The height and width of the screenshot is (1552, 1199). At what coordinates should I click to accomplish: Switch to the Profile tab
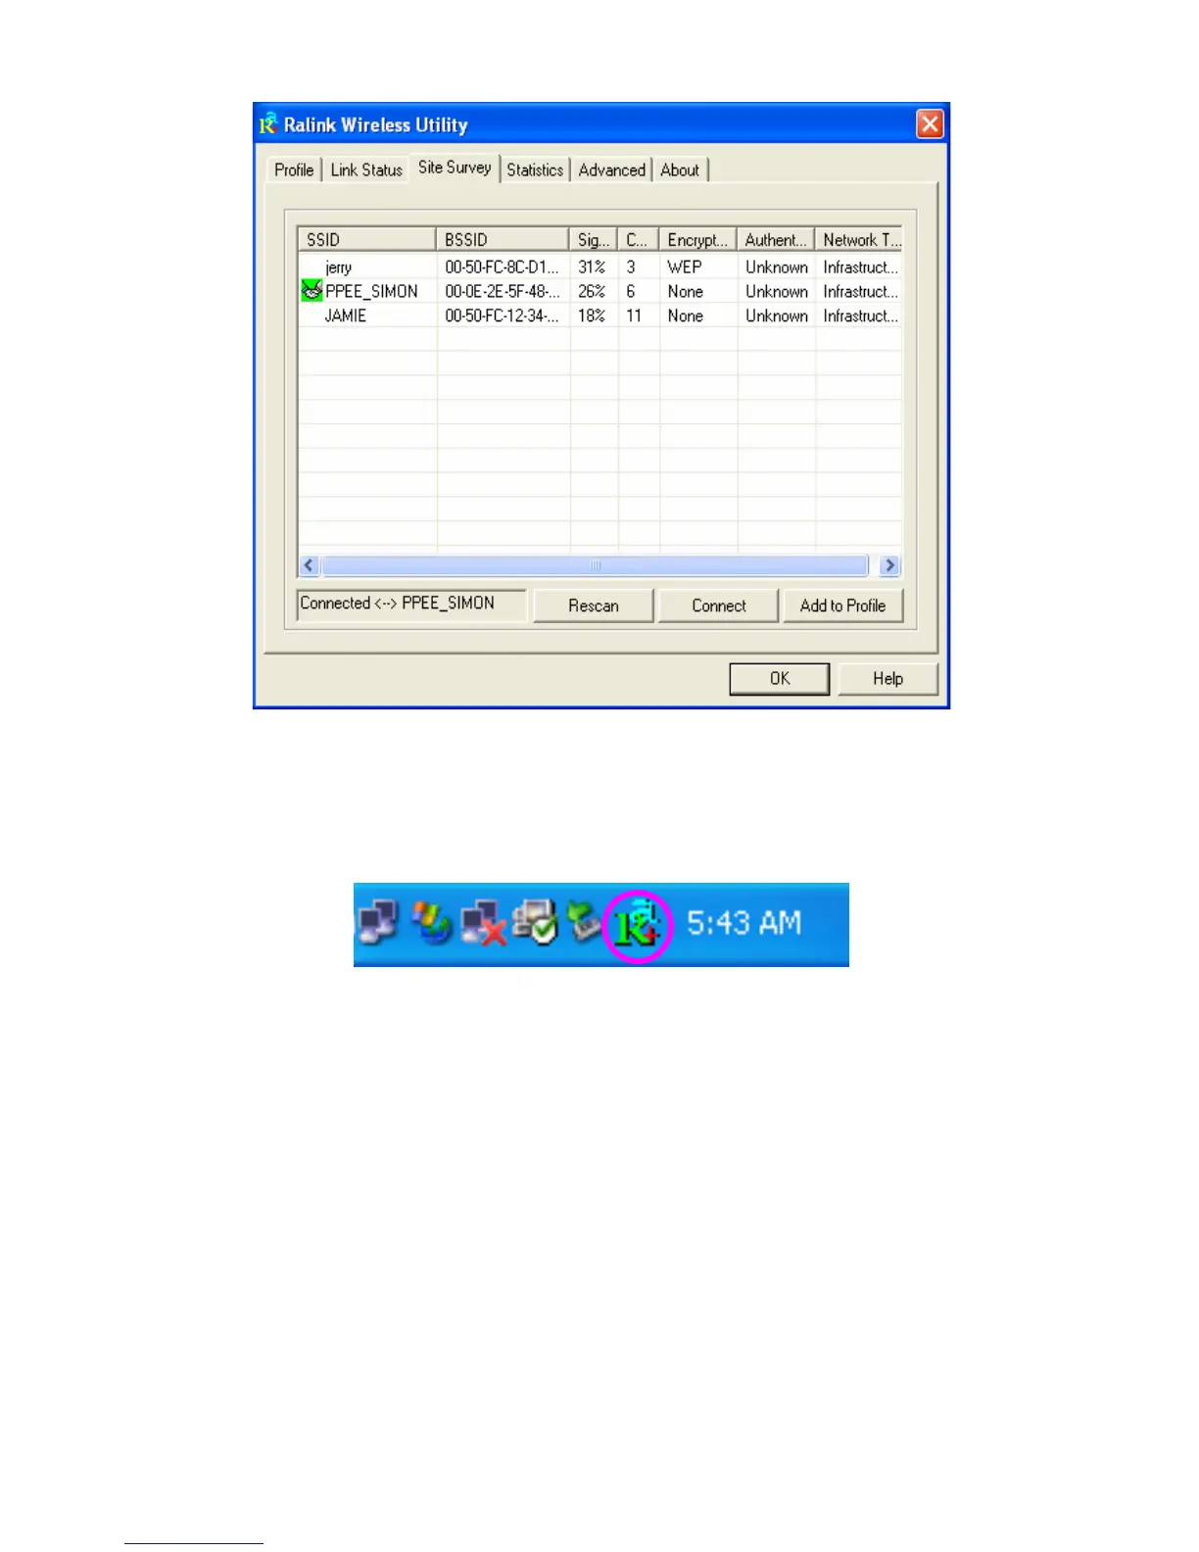(294, 170)
